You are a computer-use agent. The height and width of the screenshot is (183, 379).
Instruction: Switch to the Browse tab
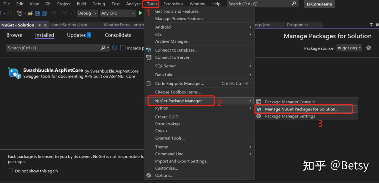point(14,35)
